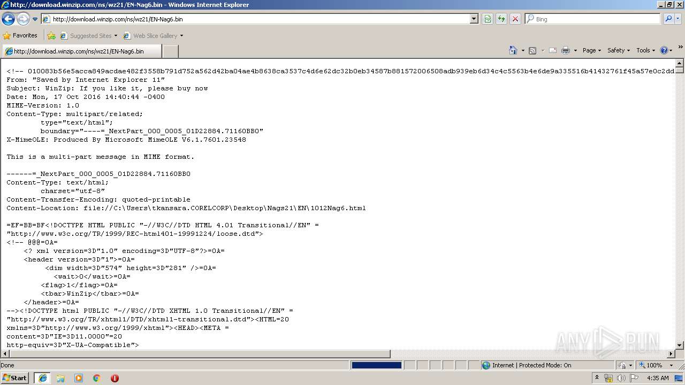685x385 pixels.
Task: Launch Windows Media Player taskbar icon
Action: (79, 378)
